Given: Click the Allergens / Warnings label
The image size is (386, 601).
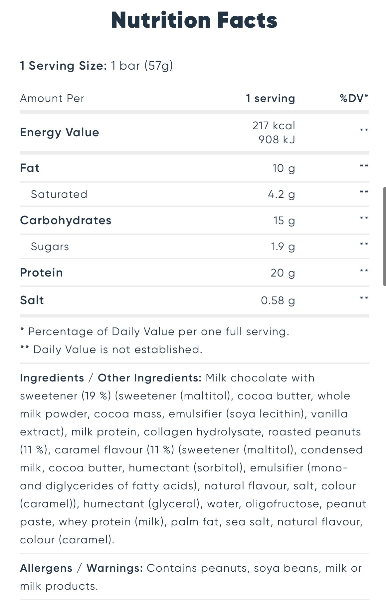Looking at the screenshot, I should click(81, 568).
